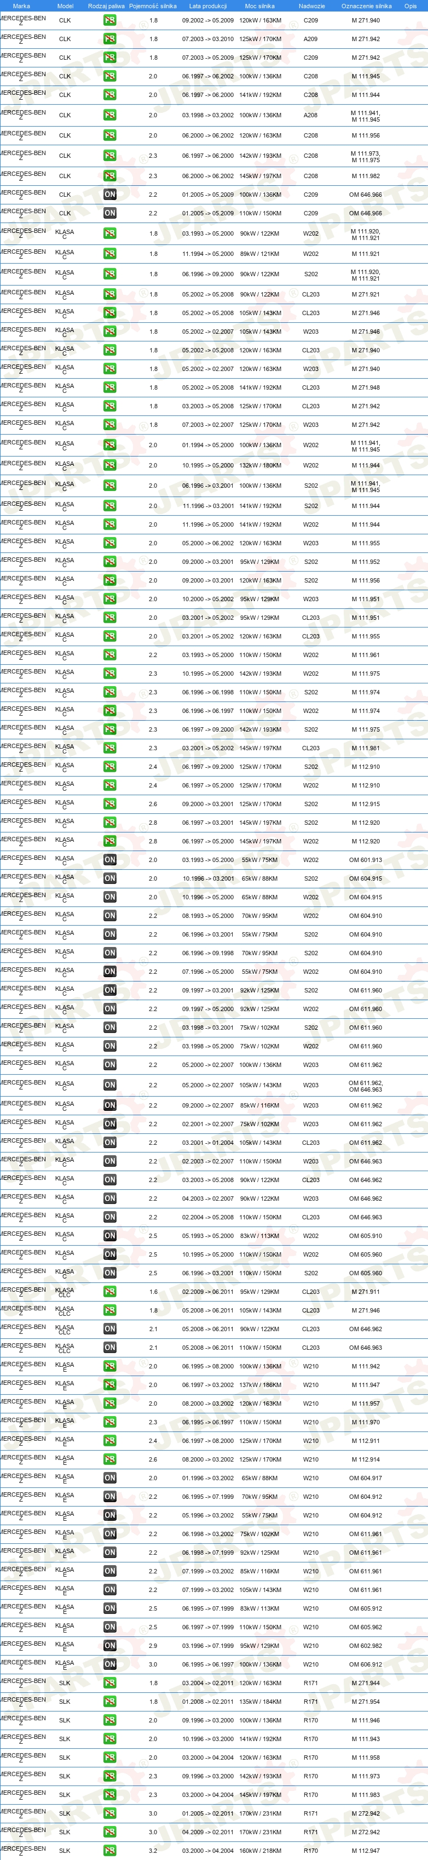Screen dimensions: 428x1860
Task: Click the petrol icon in the CLK M 111.982 row
Action: 109,175
